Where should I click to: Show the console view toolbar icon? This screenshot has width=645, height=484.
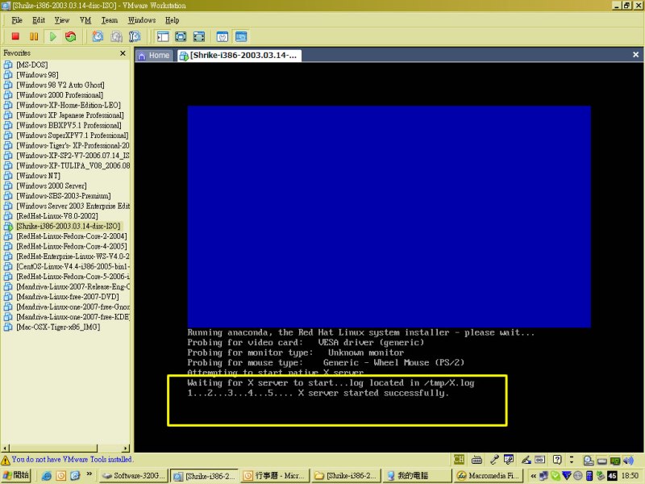click(x=241, y=36)
